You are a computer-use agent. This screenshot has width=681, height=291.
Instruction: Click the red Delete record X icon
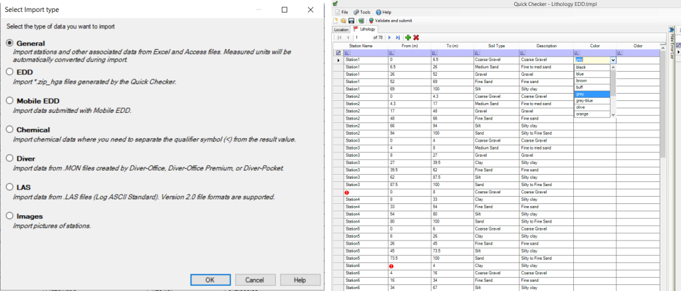point(416,38)
